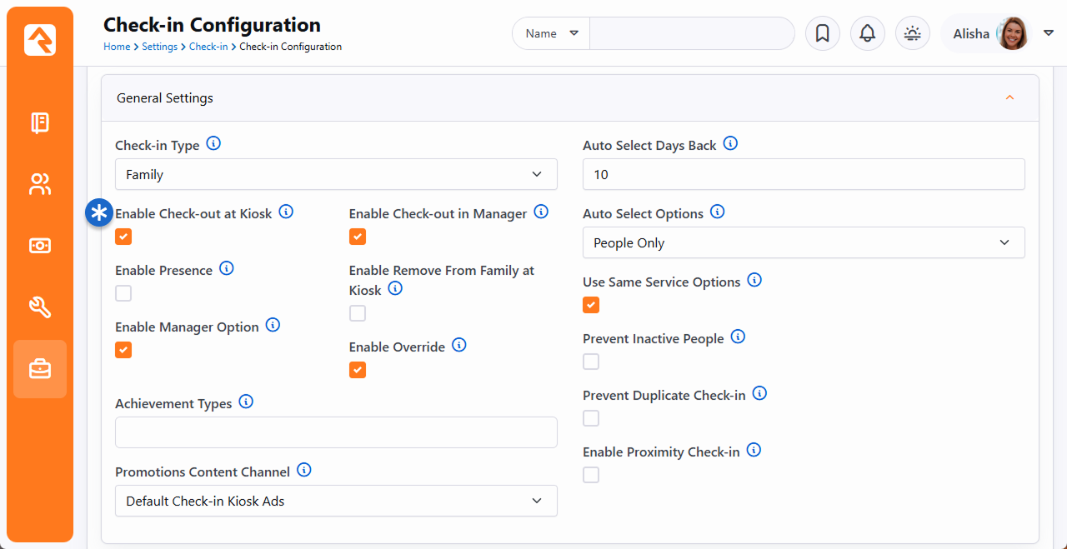Go to Settings breadcrumb link

[159, 47]
